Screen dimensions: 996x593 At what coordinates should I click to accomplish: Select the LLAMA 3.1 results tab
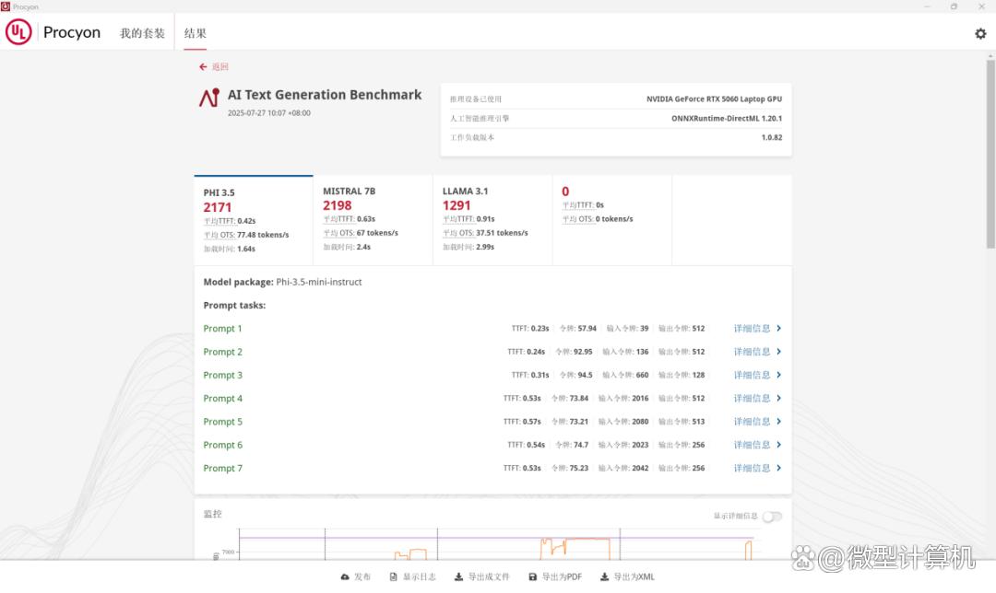(492, 219)
